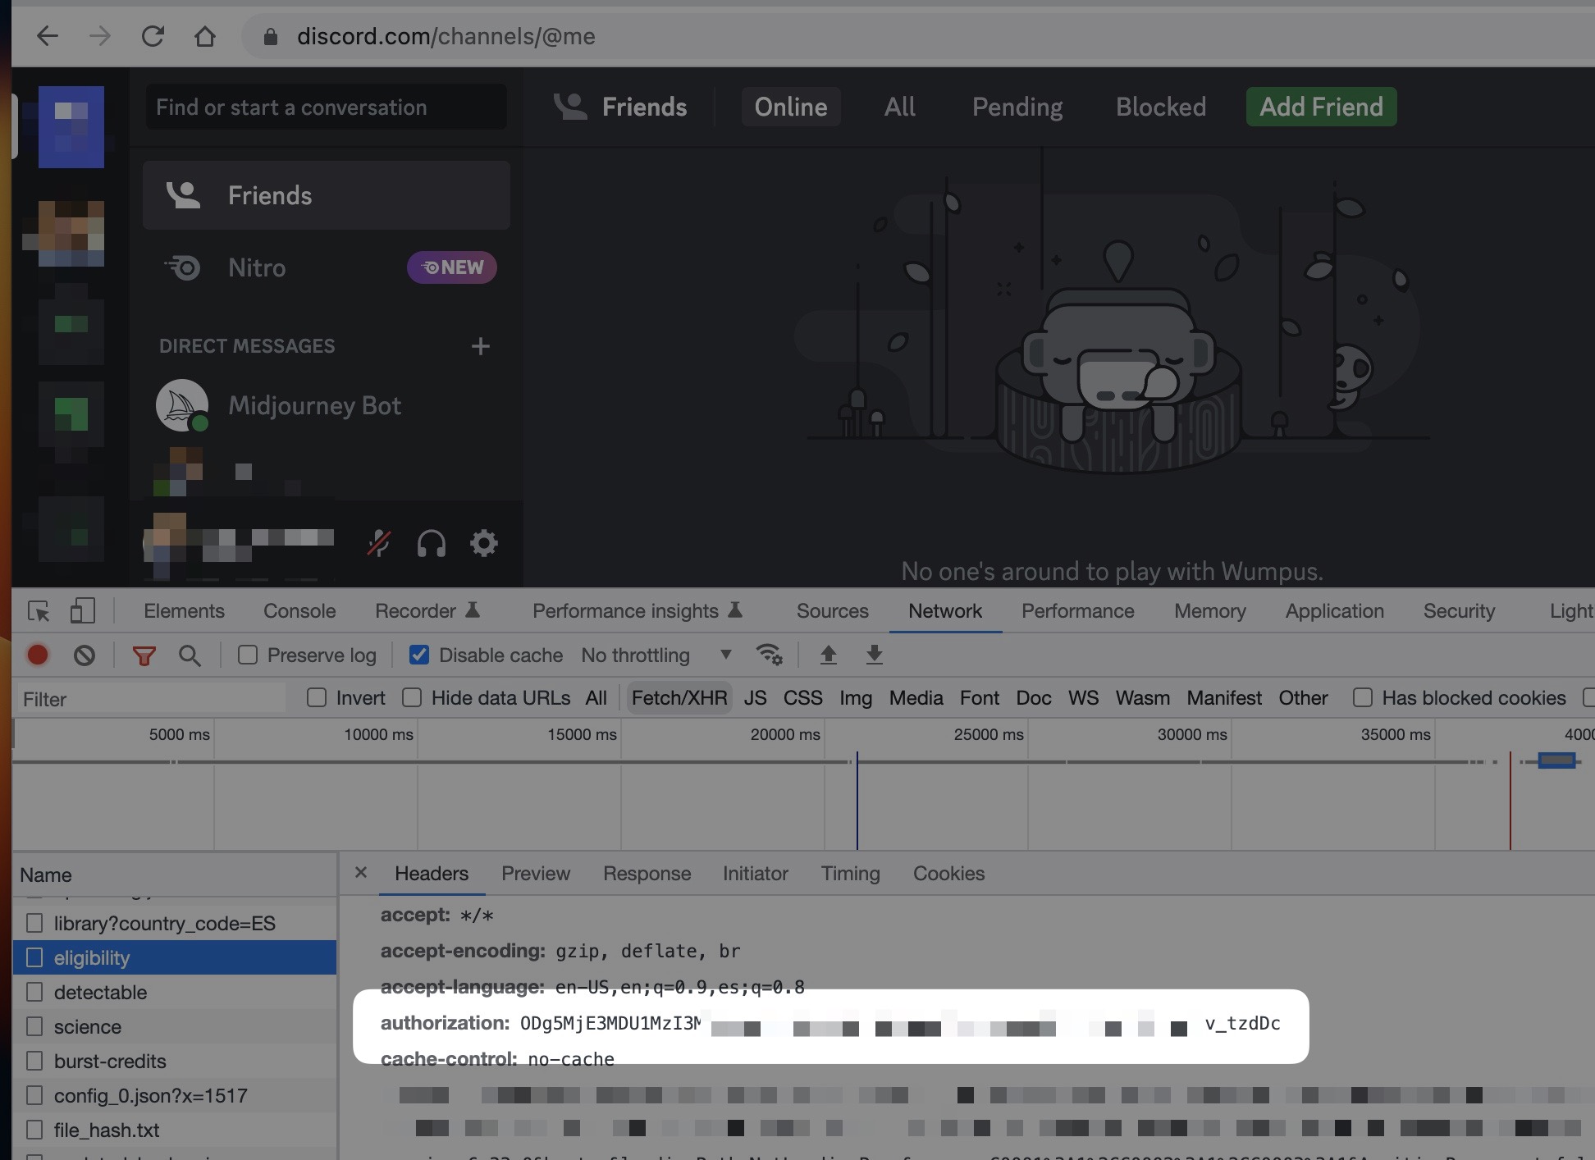Click the network Filter text field
The image size is (1595, 1160).
click(152, 699)
